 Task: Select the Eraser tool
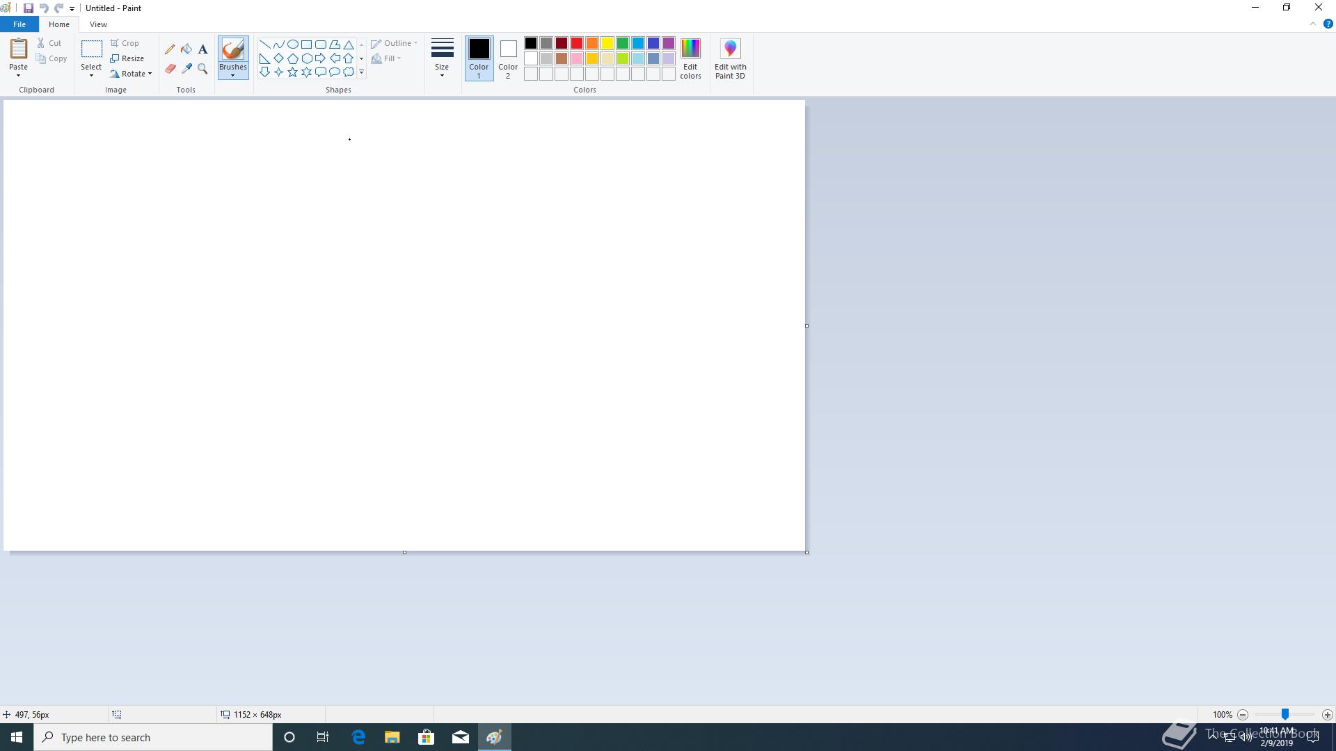click(x=170, y=69)
